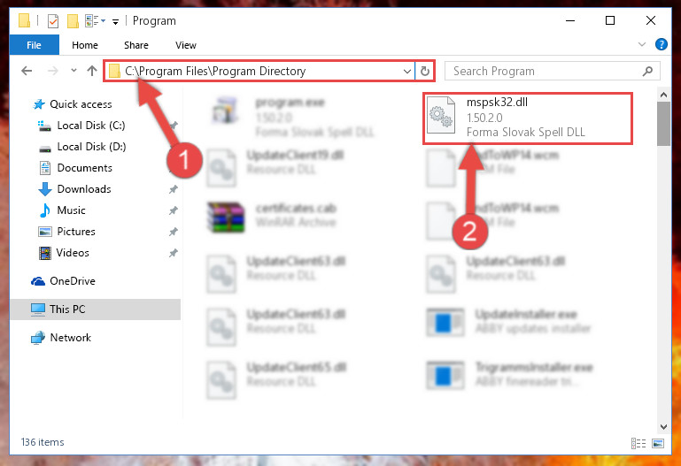Click the search magnifier icon
This screenshot has height=466, width=681.
[x=647, y=71]
